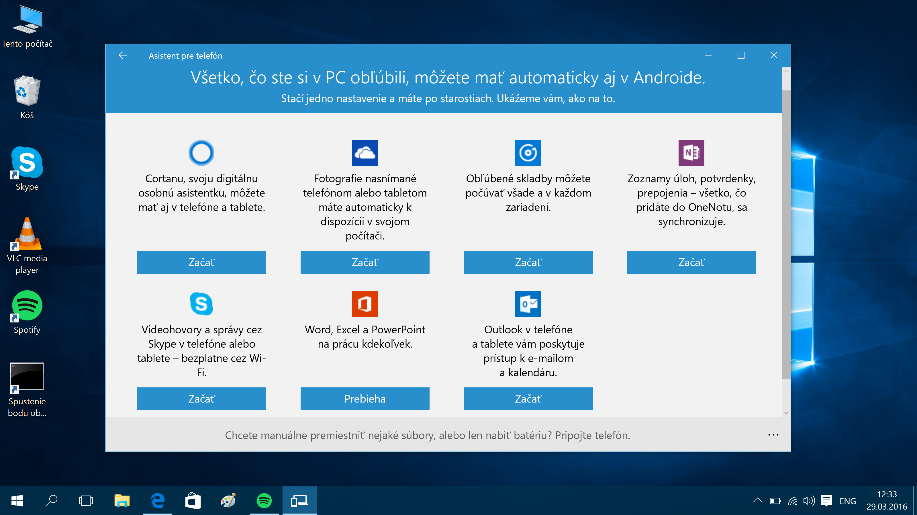Select the Skype desktop shortcut
917x515 pixels.
[27, 169]
